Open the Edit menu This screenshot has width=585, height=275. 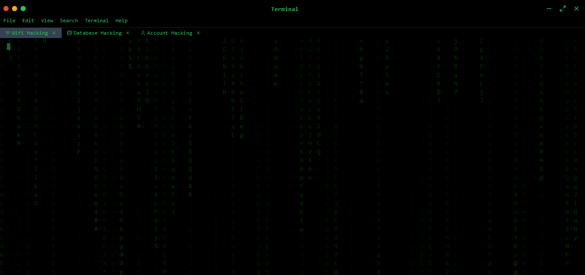[x=28, y=21]
